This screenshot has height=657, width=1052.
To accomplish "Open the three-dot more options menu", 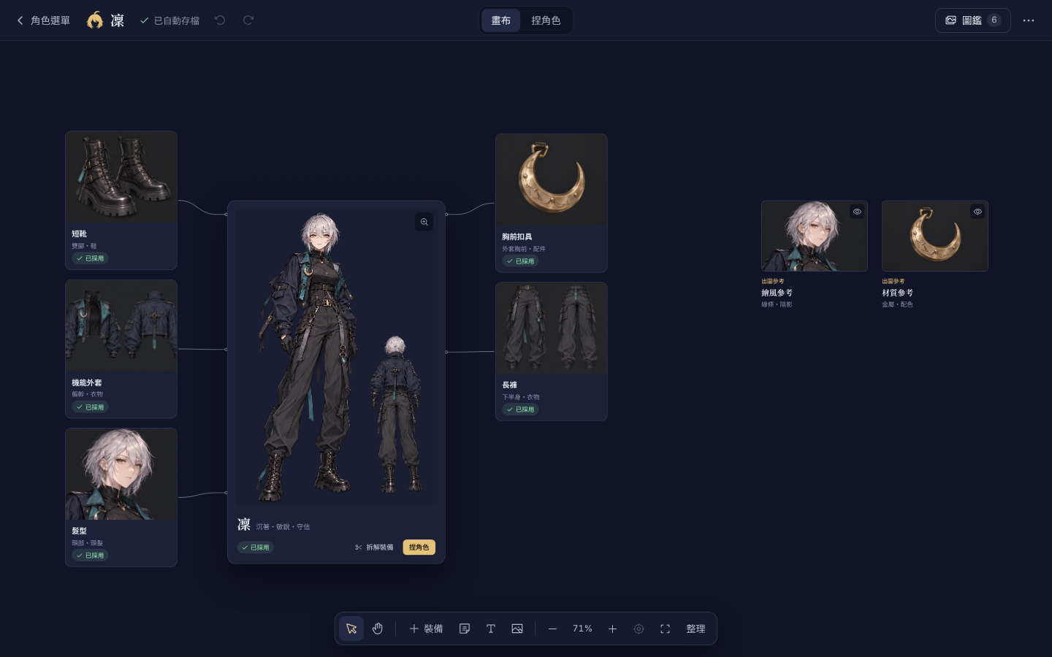I will click(x=1029, y=20).
